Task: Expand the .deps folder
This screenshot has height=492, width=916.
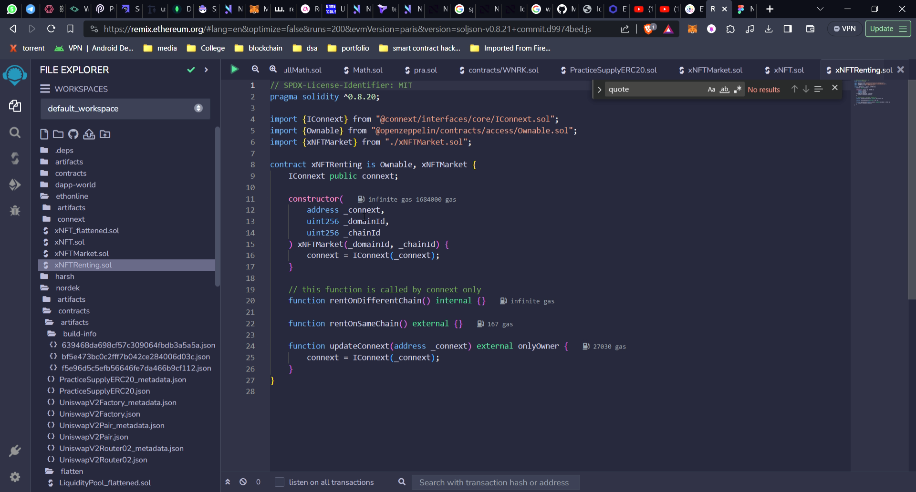Action: (x=64, y=150)
